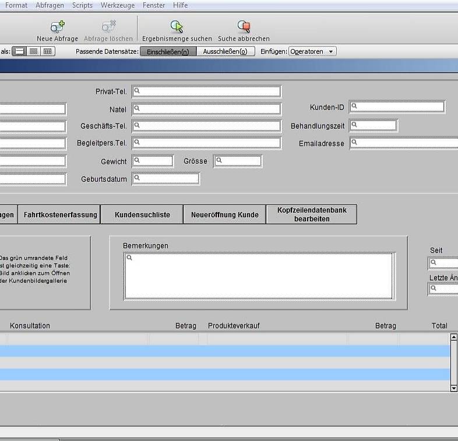The image size is (458, 441).
Task: Open the Werkzeuge menu
Action: 118,5
